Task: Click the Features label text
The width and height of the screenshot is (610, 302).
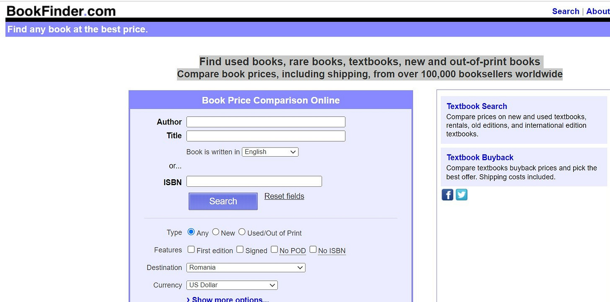Action: pyautogui.click(x=168, y=250)
